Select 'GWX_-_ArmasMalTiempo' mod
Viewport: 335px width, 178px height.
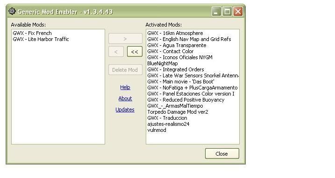175,106
